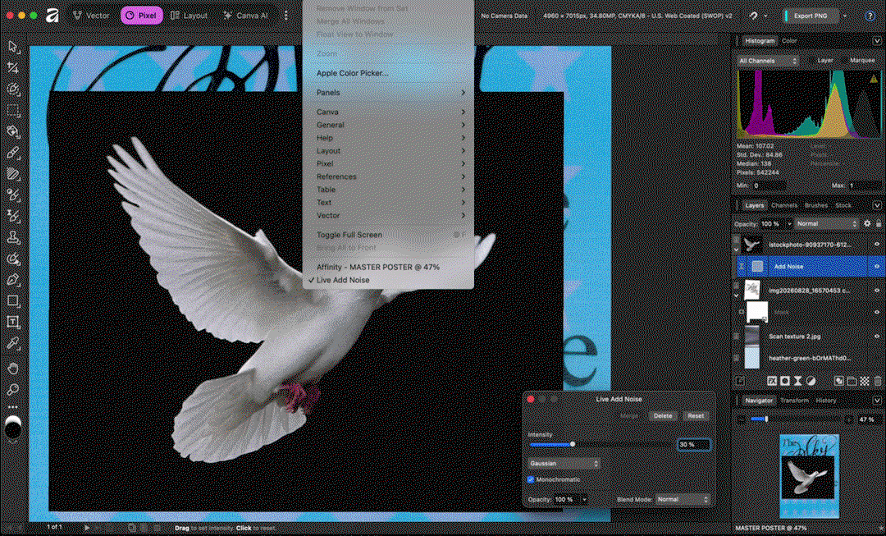Hide the Add Noise layer

[877, 266]
